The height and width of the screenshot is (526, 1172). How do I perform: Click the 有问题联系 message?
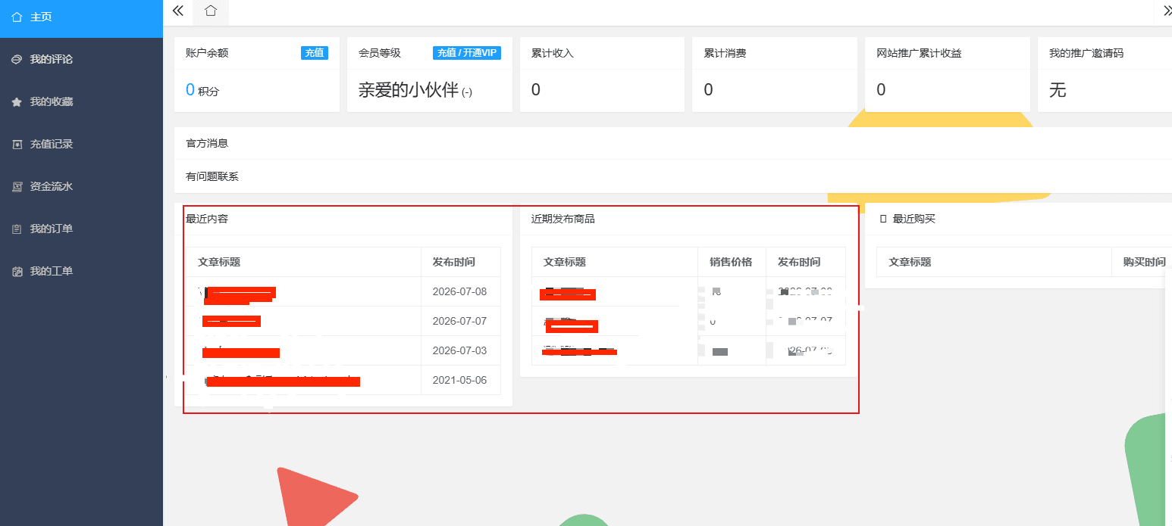click(x=212, y=176)
